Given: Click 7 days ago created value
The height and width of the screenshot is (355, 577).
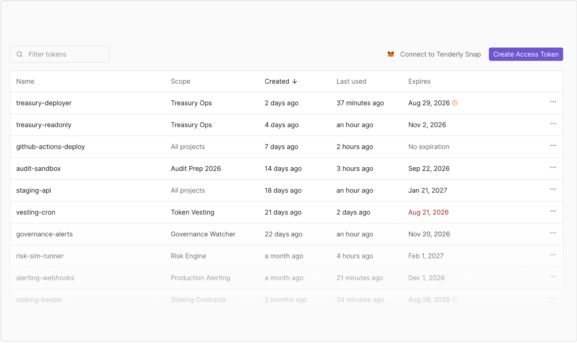Looking at the screenshot, I should tap(282, 147).
